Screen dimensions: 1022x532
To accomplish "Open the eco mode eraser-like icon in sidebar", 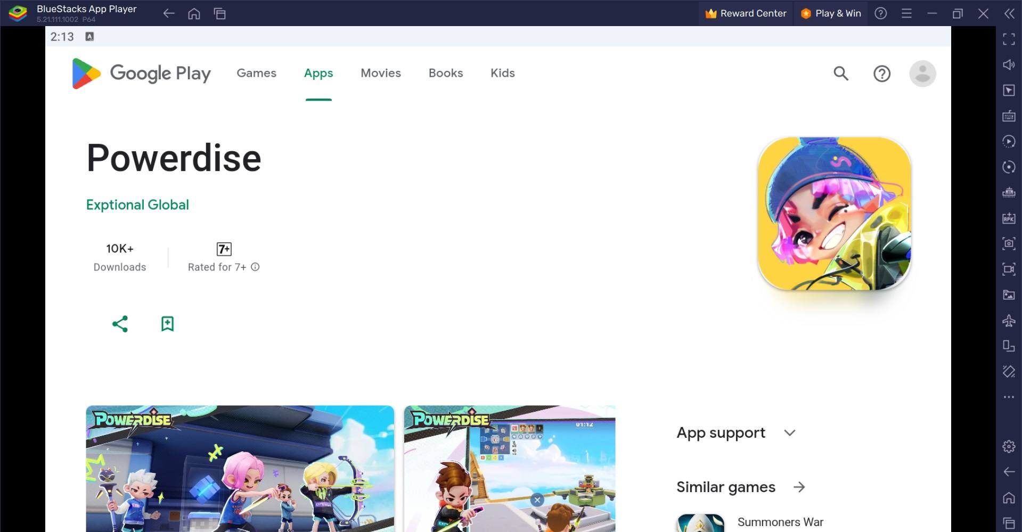I will 1009,371.
